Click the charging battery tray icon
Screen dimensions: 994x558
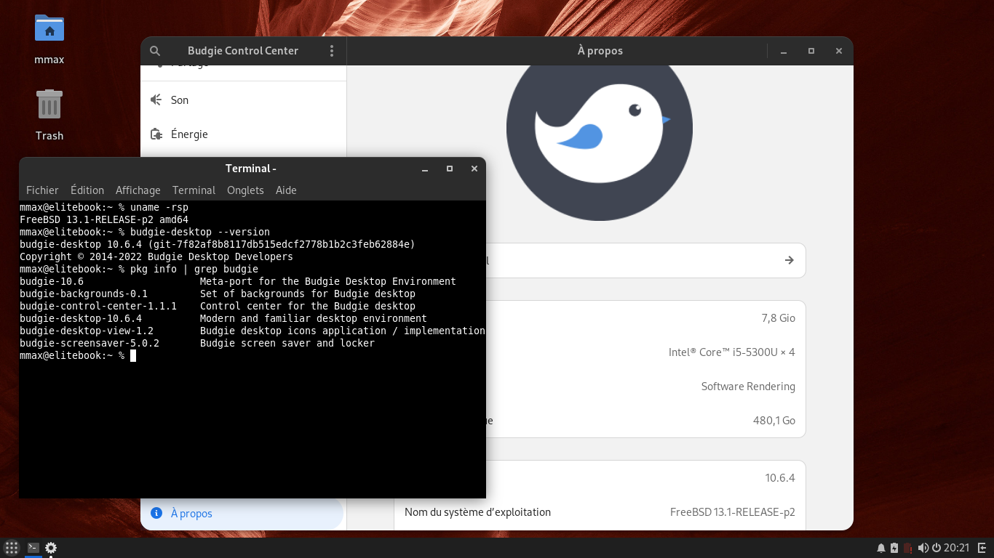[x=894, y=548]
